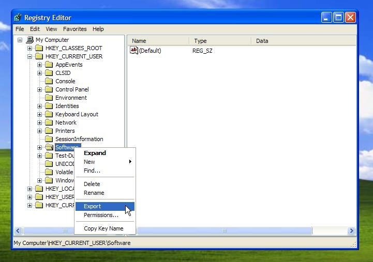Expand the AppEvents key

(39, 65)
